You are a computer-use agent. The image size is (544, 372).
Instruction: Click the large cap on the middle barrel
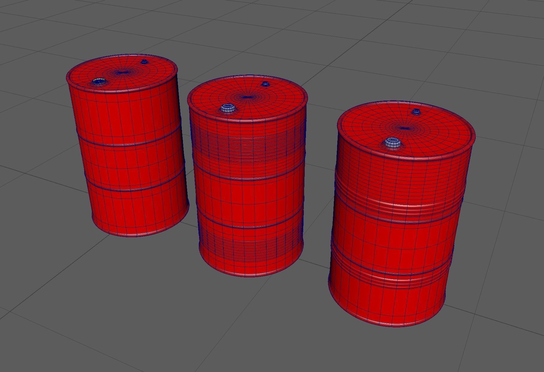coord(229,108)
